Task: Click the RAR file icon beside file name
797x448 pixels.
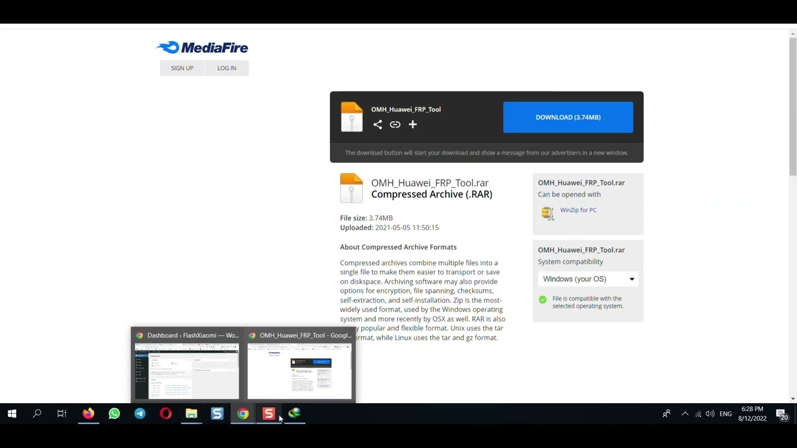Action: [351, 188]
